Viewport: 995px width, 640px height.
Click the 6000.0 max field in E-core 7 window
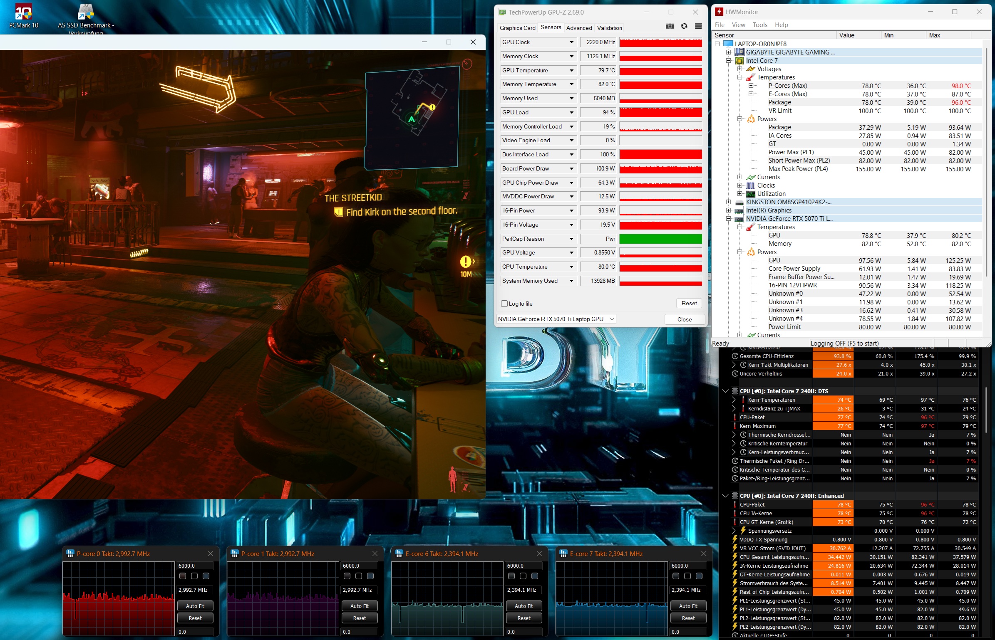coord(687,566)
